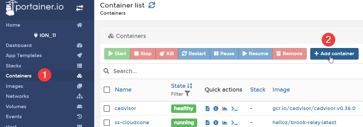Select all containers with header checkbox
363x127 pixels.
107,90
